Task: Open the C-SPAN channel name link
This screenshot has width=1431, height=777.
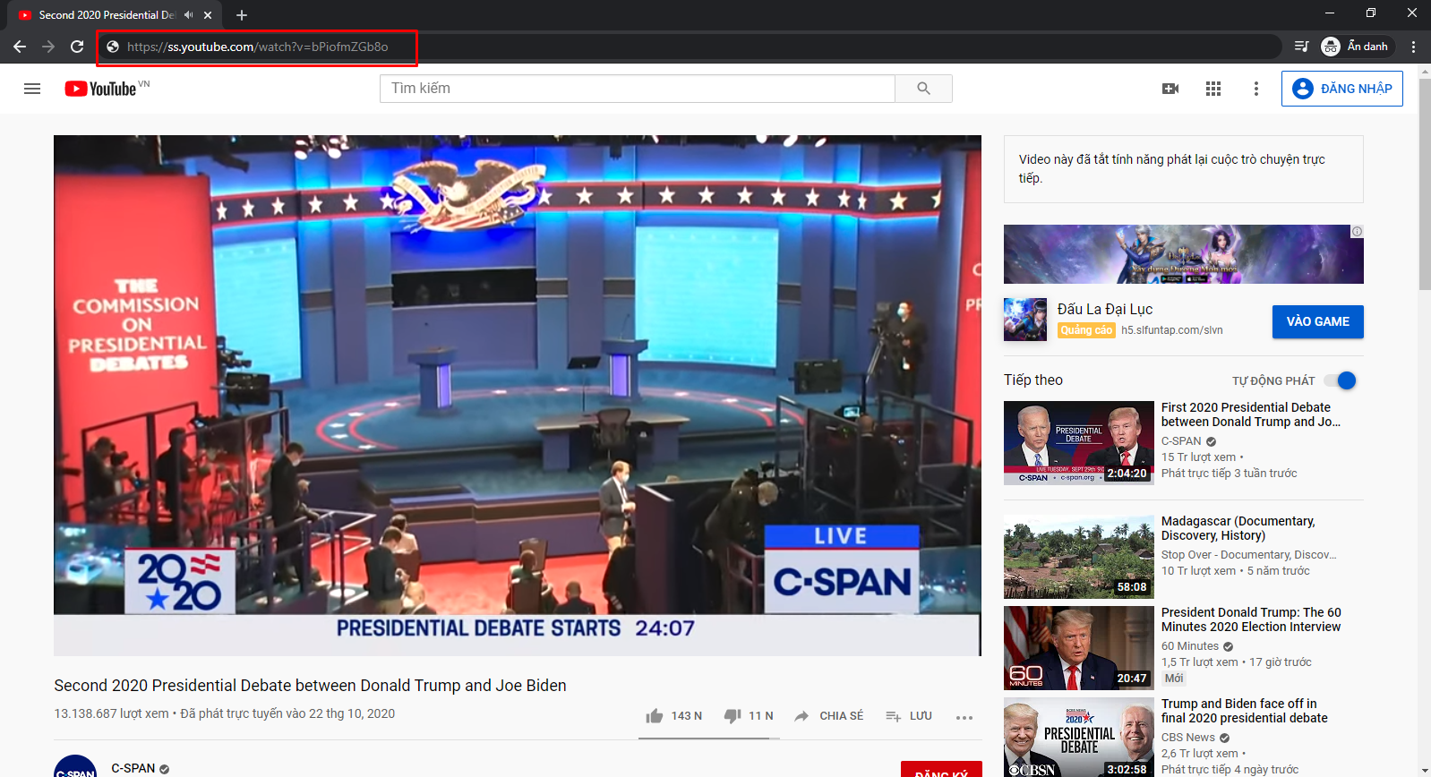Action: pyautogui.click(x=133, y=768)
